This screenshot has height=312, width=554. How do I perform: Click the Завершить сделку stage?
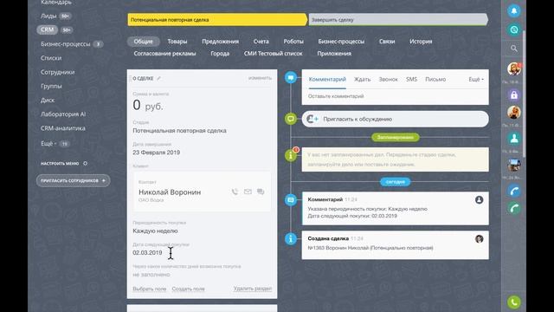click(x=398, y=20)
